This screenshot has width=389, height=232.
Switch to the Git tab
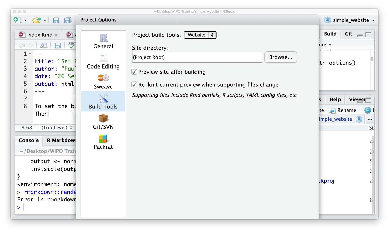pyautogui.click(x=348, y=34)
